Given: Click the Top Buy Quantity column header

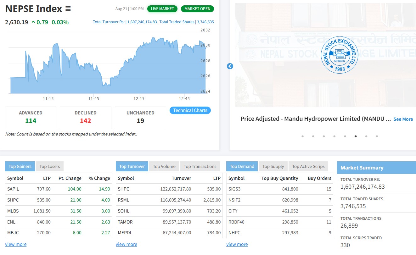Looking at the screenshot, I should [x=280, y=178].
